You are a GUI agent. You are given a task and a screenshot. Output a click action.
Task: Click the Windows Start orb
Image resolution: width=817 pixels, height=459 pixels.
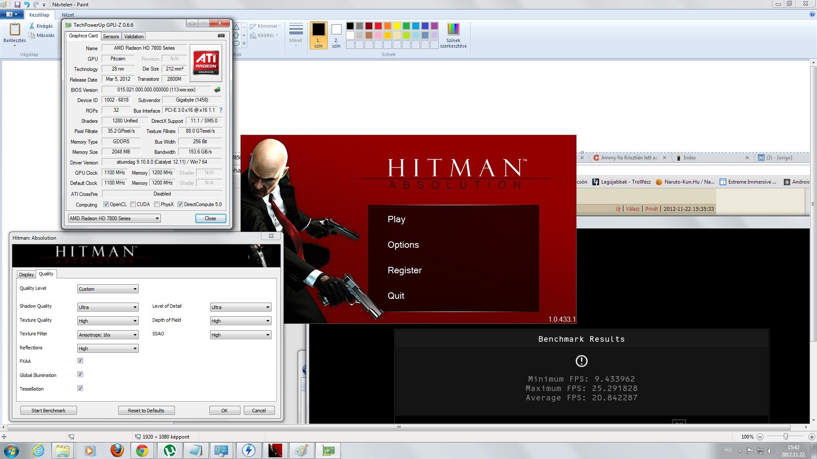click(11, 450)
